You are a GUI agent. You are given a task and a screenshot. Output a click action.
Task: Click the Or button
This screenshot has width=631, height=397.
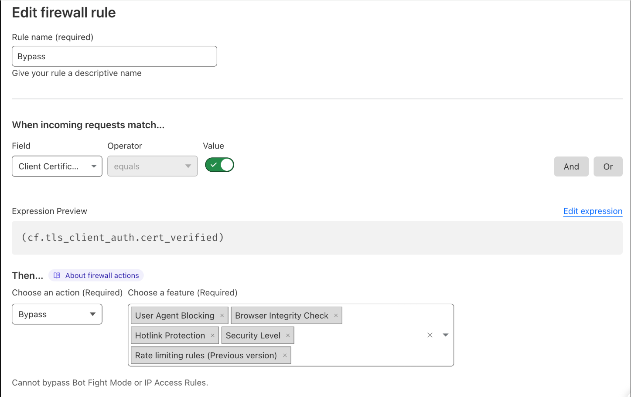coord(608,166)
